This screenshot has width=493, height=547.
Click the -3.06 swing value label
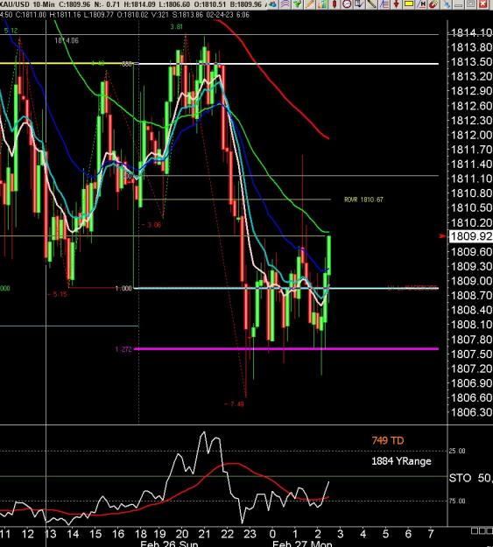pyautogui.click(x=151, y=225)
